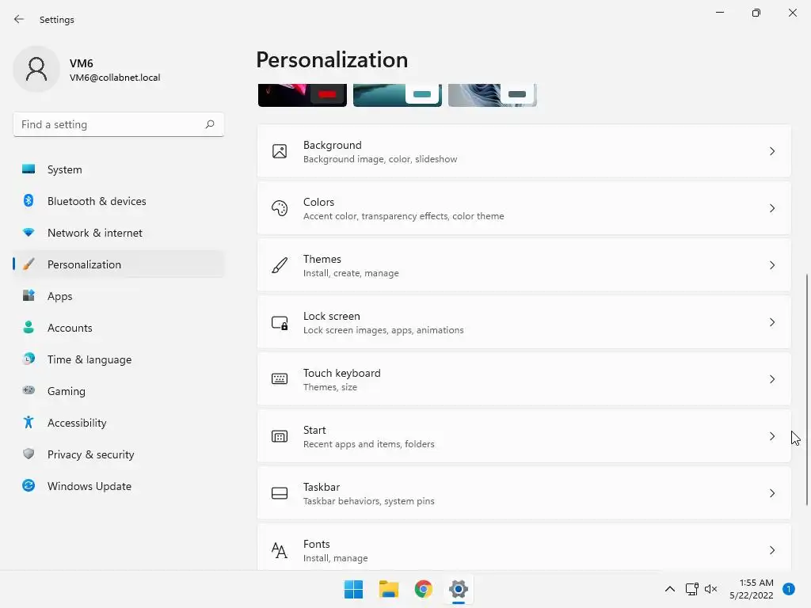Open the Colors settings row
This screenshot has width=811, height=608.
pyautogui.click(x=524, y=208)
